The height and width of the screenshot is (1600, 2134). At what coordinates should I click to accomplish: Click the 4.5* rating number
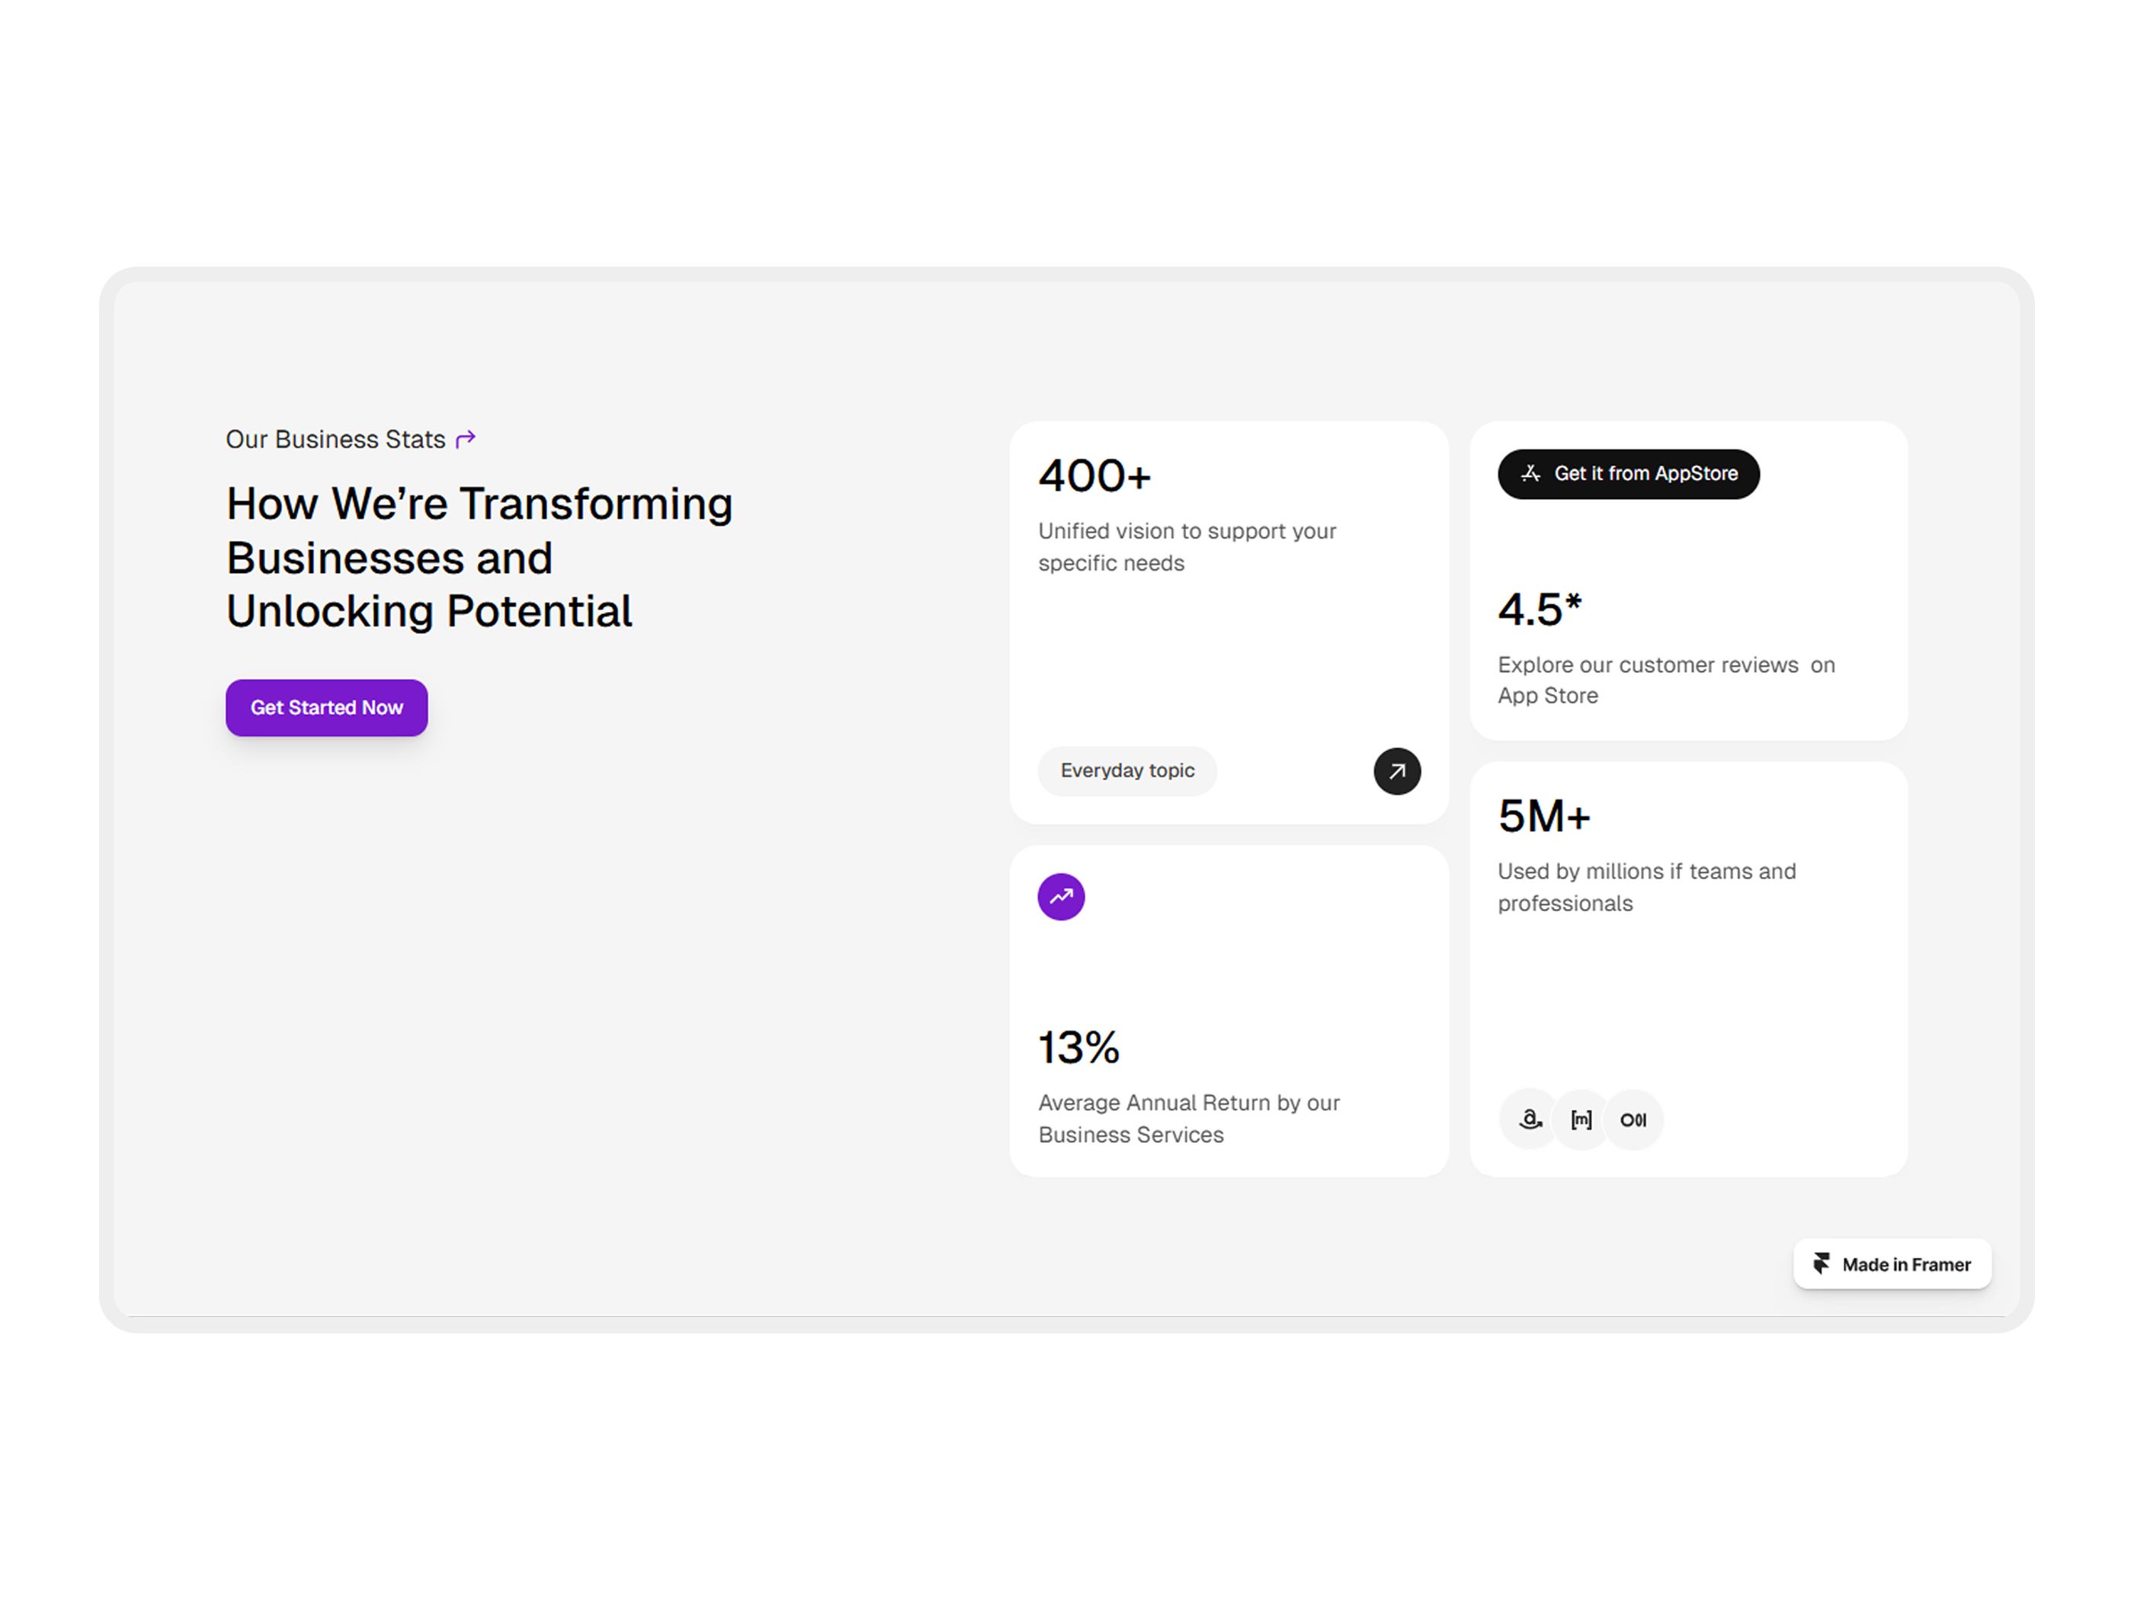click(1540, 610)
